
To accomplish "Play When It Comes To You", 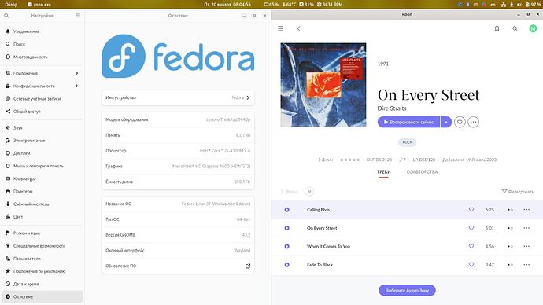I will (286, 246).
